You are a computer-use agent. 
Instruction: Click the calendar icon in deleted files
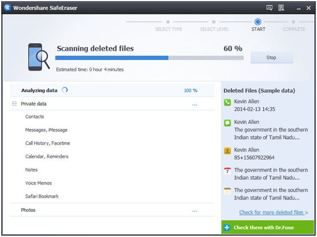228,171
